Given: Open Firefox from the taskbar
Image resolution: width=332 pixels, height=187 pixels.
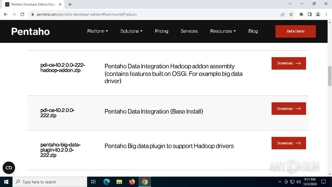Looking at the screenshot, I should 132,182.
